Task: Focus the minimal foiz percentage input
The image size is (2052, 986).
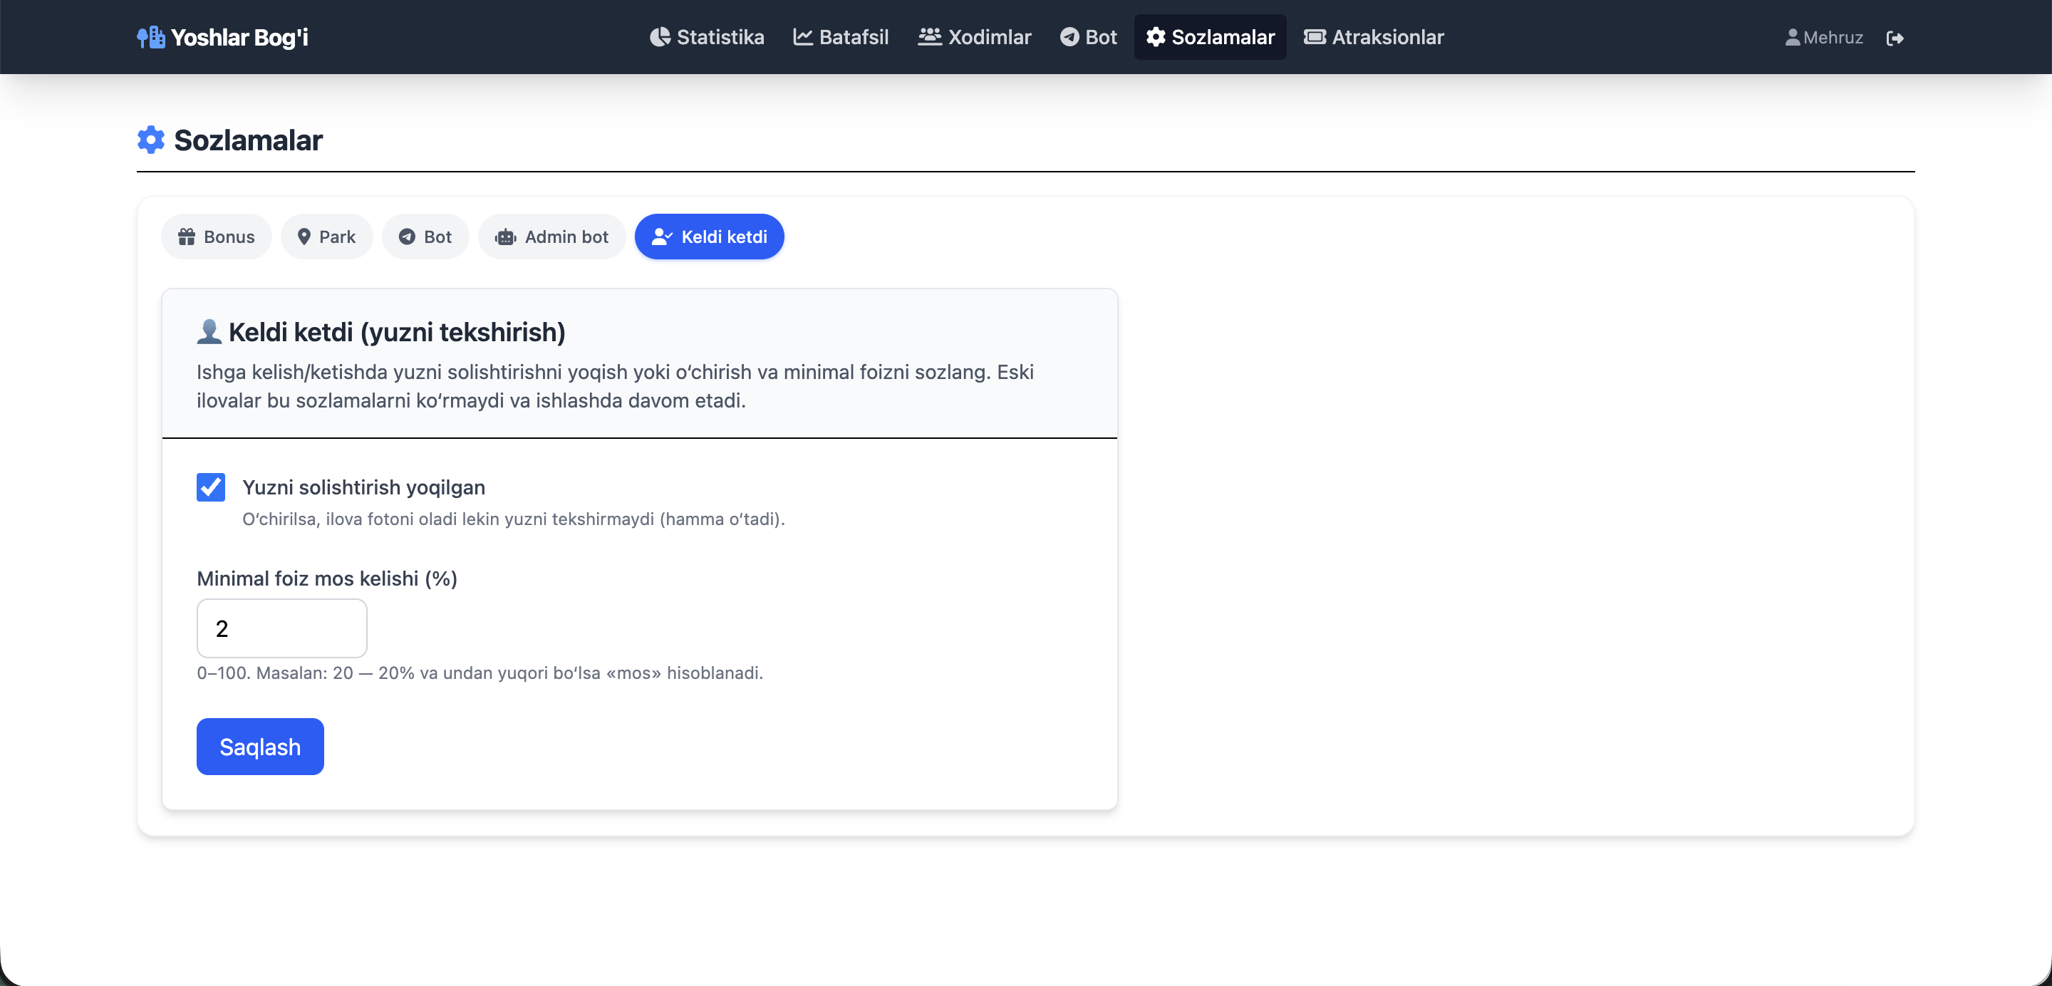Action: point(281,628)
